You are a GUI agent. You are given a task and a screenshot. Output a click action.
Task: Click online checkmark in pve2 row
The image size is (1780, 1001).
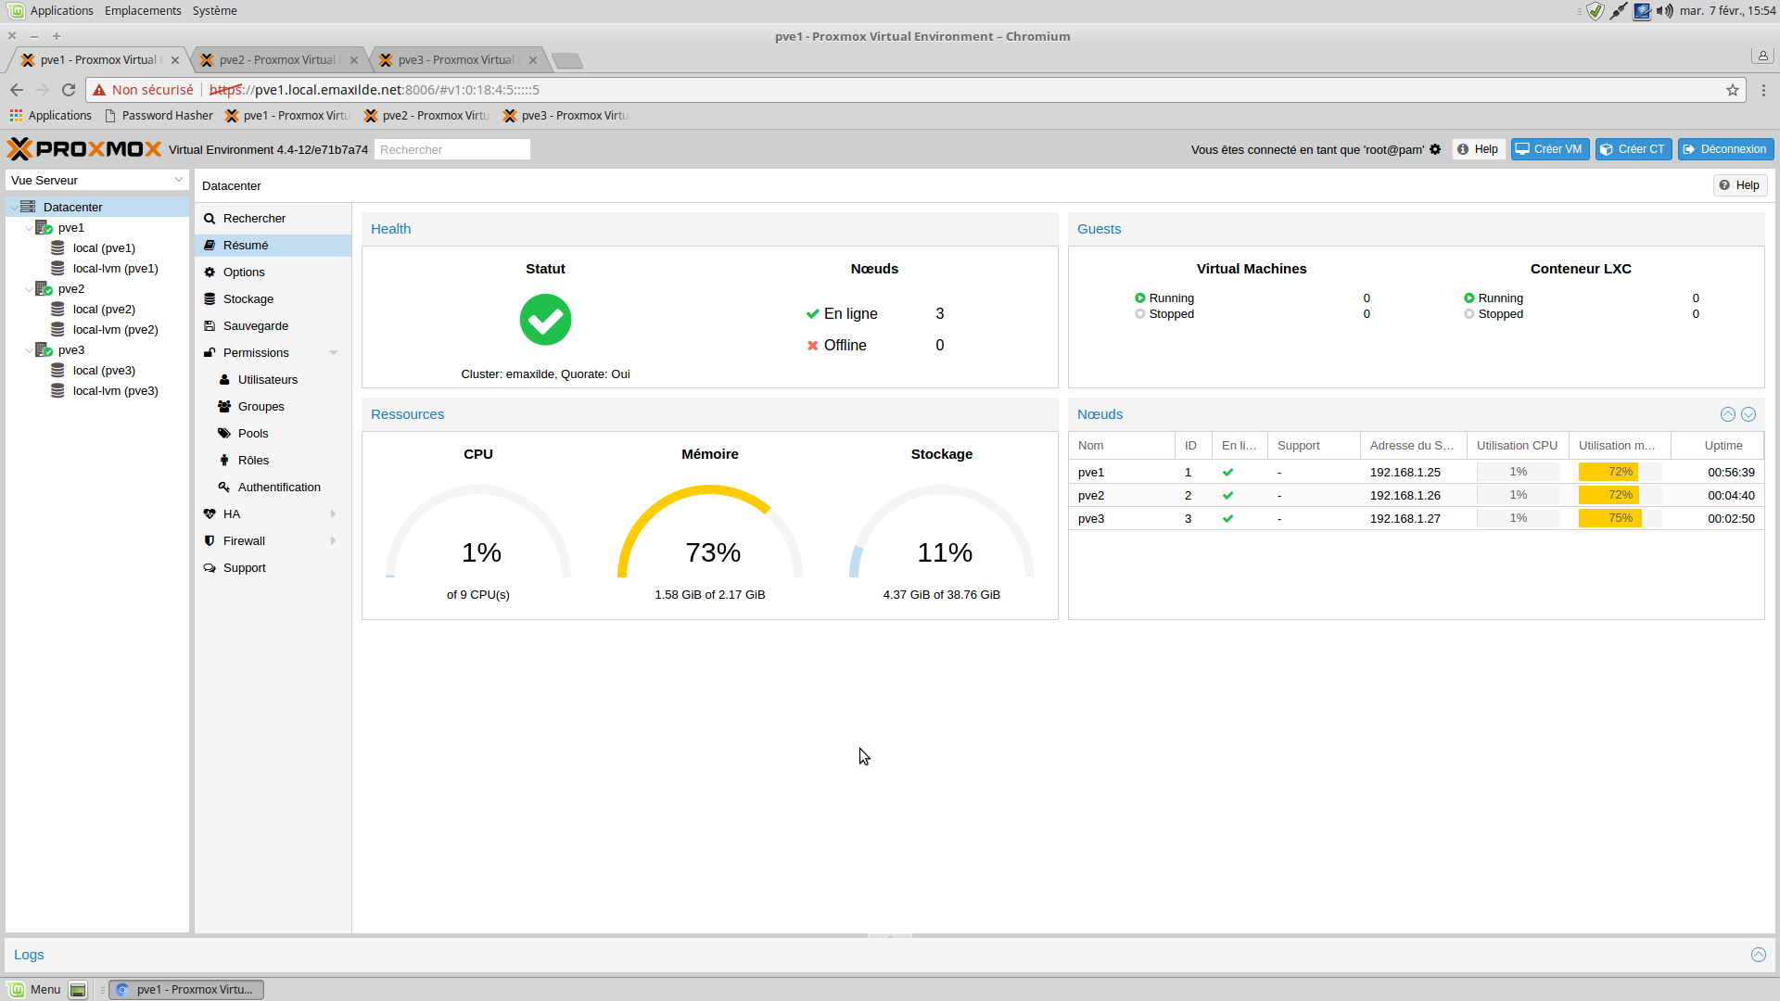click(x=1228, y=495)
